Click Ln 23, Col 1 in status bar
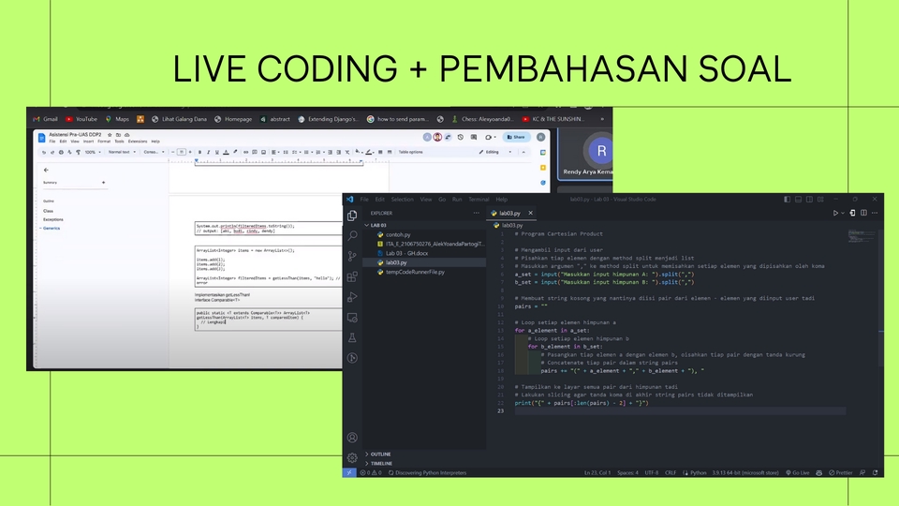The image size is (899, 506). pyautogui.click(x=597, y=472)
